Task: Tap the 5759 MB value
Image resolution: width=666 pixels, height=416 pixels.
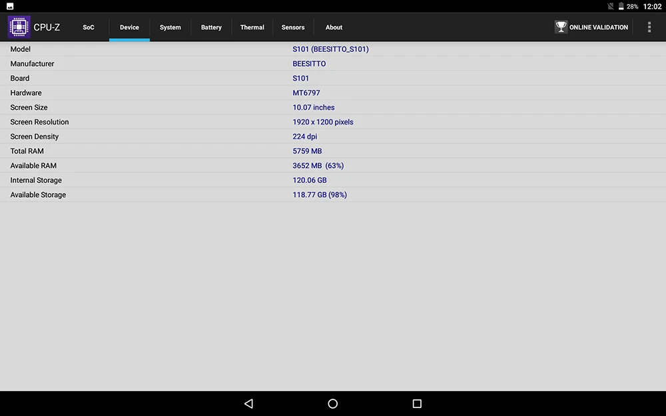Action: (x=307, y=151)
